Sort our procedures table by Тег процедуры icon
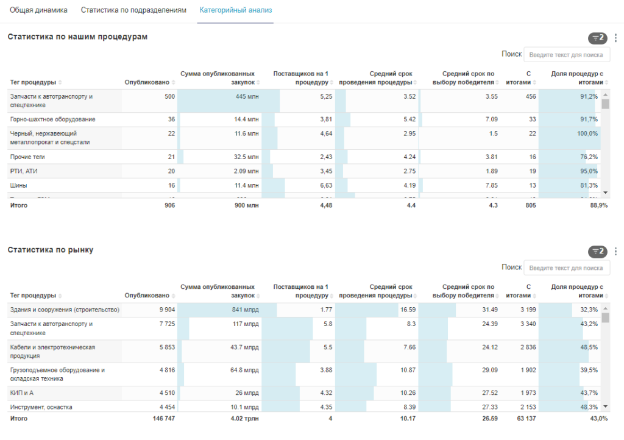This screenshot has width=624, height=440. (x=60, y=82)
